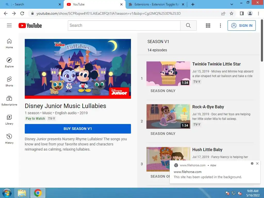Click the Pay to Watch badge
The width and height of the screenshot is (264, 198).
pyautogui.click(x=35, y=118)
